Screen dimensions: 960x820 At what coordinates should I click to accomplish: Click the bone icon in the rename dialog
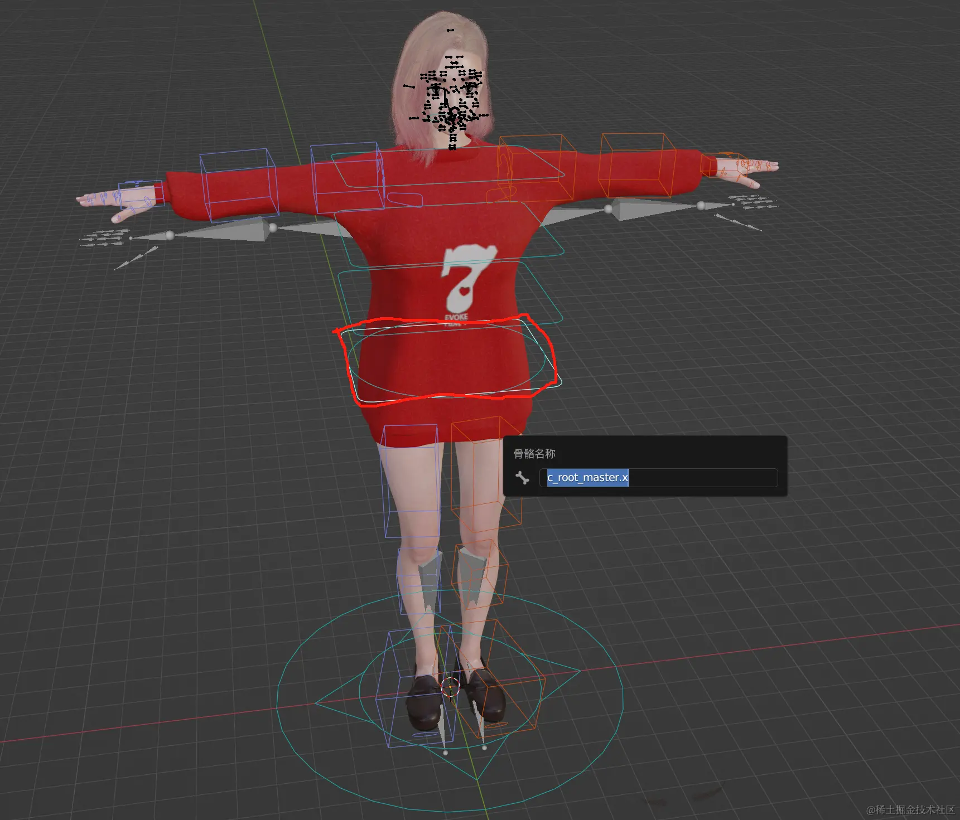point(523,478)
